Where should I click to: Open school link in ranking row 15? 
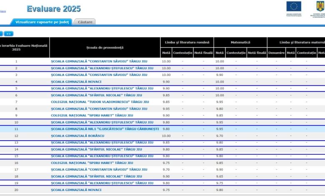coord(102,156)
